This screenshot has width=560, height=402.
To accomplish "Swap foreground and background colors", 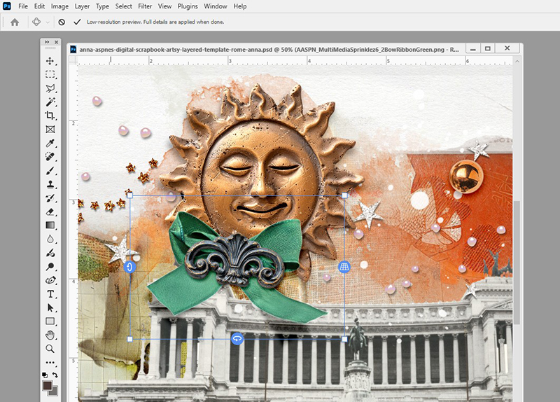I will click(55, 375).
